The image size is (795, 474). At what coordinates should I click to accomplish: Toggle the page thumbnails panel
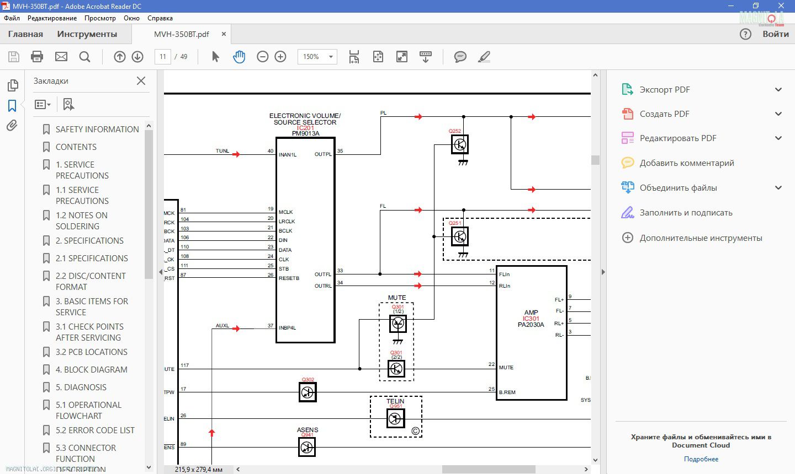12,85
